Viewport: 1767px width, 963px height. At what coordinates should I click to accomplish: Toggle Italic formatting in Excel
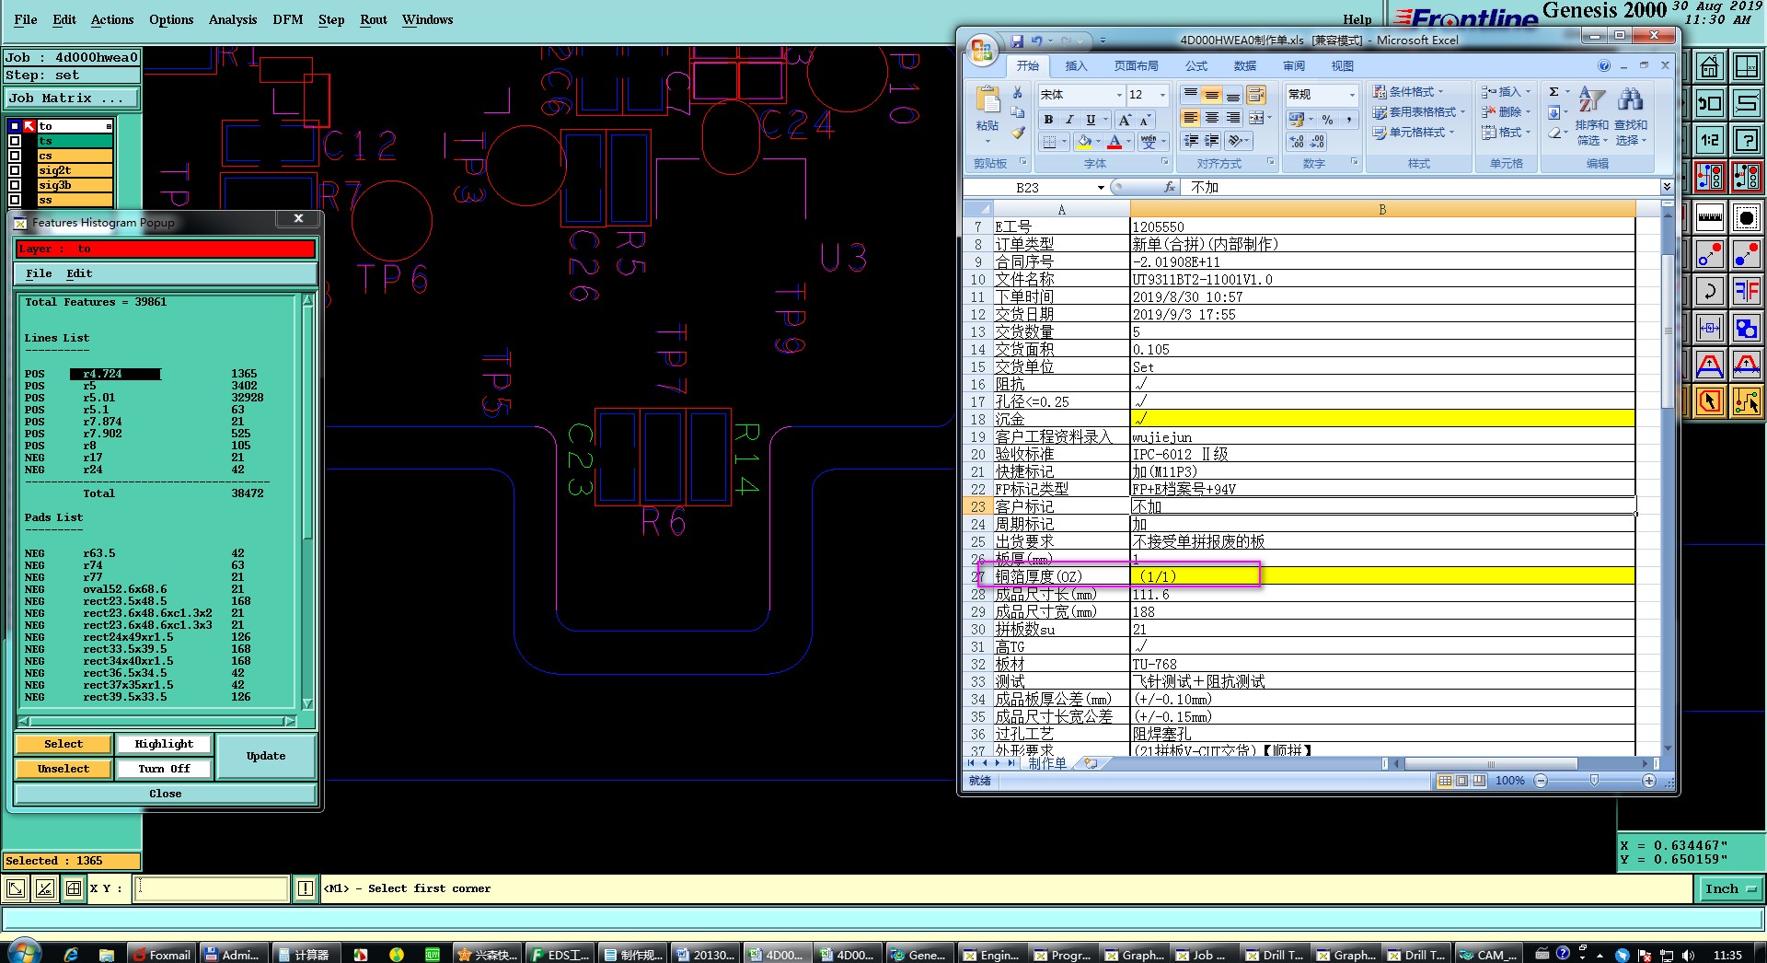click(x=1069, y=120)
